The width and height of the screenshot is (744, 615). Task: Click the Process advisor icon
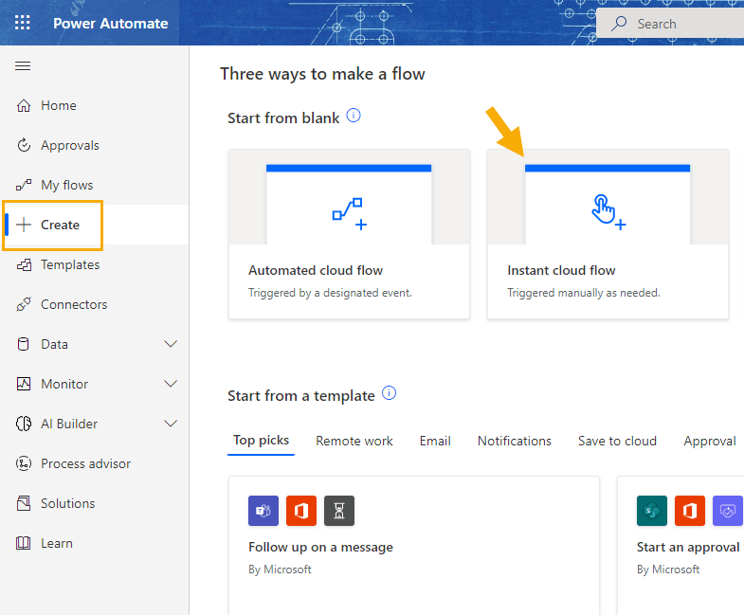point(24,463)
